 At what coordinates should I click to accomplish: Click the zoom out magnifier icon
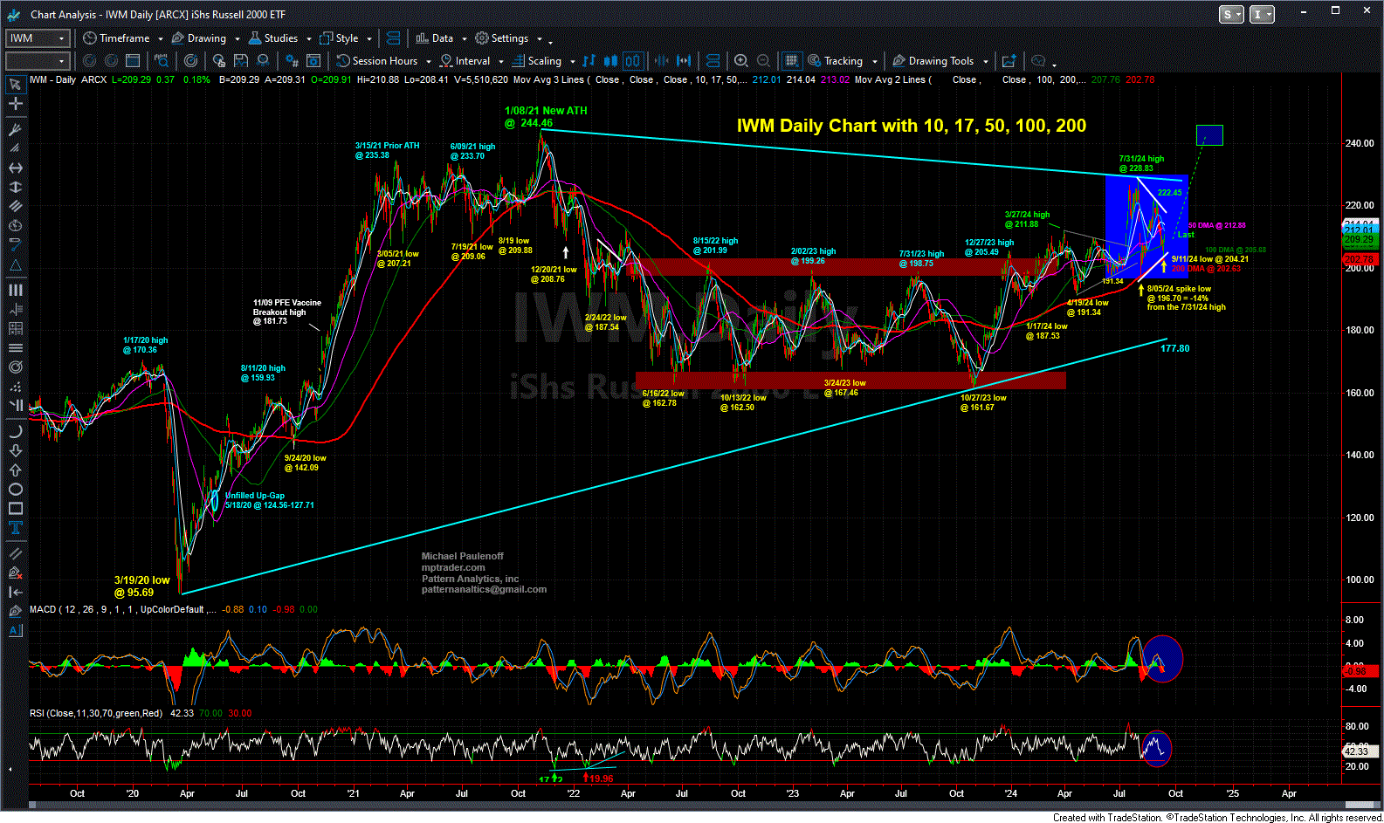(763, 61)
